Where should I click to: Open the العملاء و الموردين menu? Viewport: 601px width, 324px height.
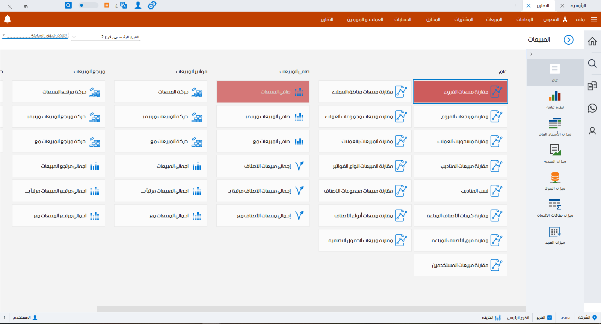tap(365, 20)
